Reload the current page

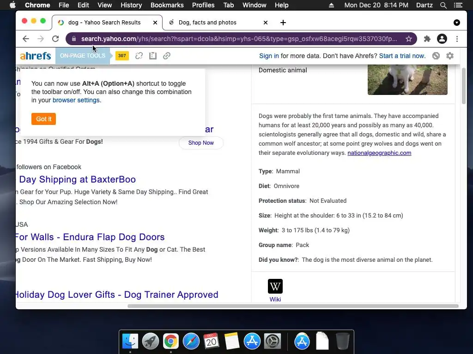[x=55, y=39]
